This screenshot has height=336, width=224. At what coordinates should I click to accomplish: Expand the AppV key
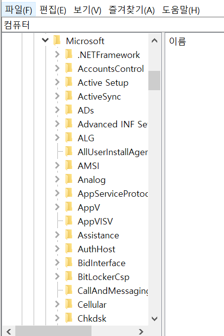pos(57,207)
